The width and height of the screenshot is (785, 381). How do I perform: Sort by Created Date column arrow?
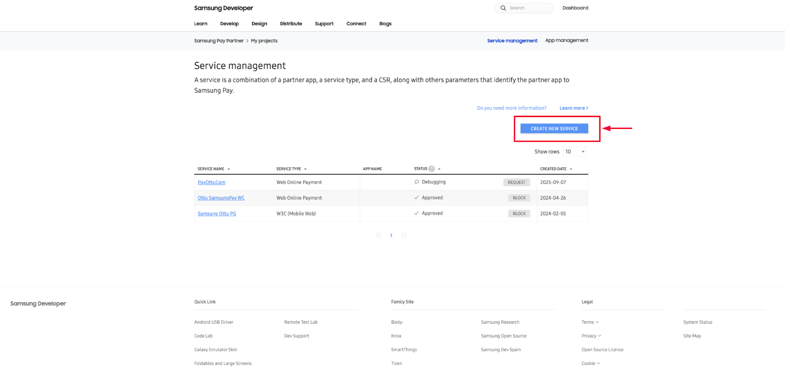click(571, 169)
